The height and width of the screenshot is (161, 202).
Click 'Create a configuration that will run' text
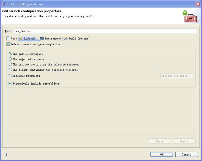click(x=31, y=16)
